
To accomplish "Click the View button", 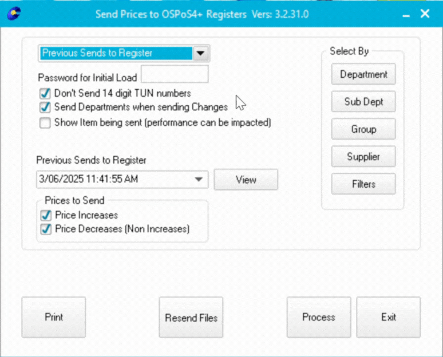I will (246, 180).
